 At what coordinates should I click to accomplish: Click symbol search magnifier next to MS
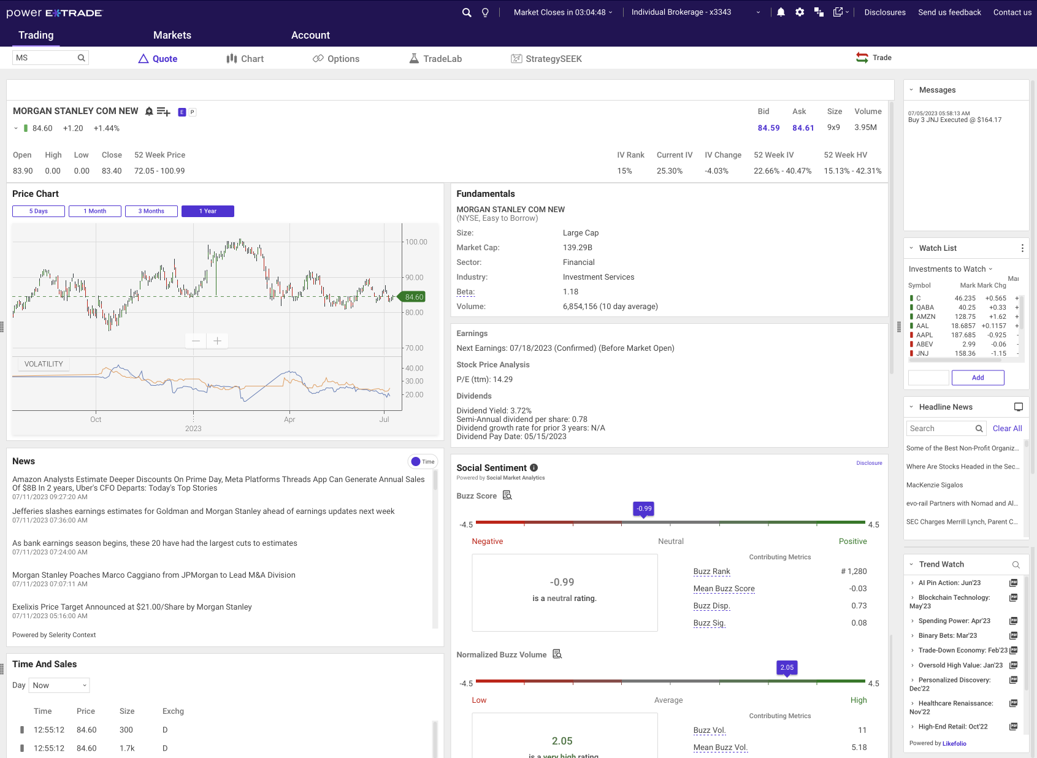coord(81,58)
